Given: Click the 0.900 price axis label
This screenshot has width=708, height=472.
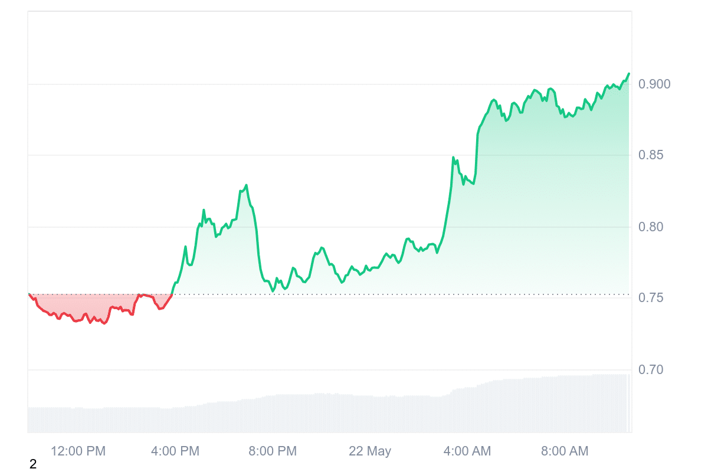Looking at the screenshot, I should (x=655, y=84).
